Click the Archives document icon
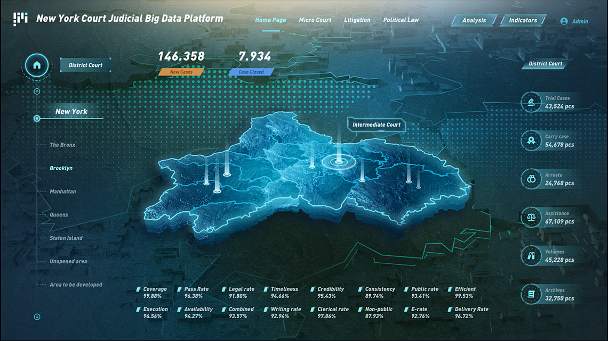Image resolution: width=608 pixels, height=341 pixels. pos(531,294)
